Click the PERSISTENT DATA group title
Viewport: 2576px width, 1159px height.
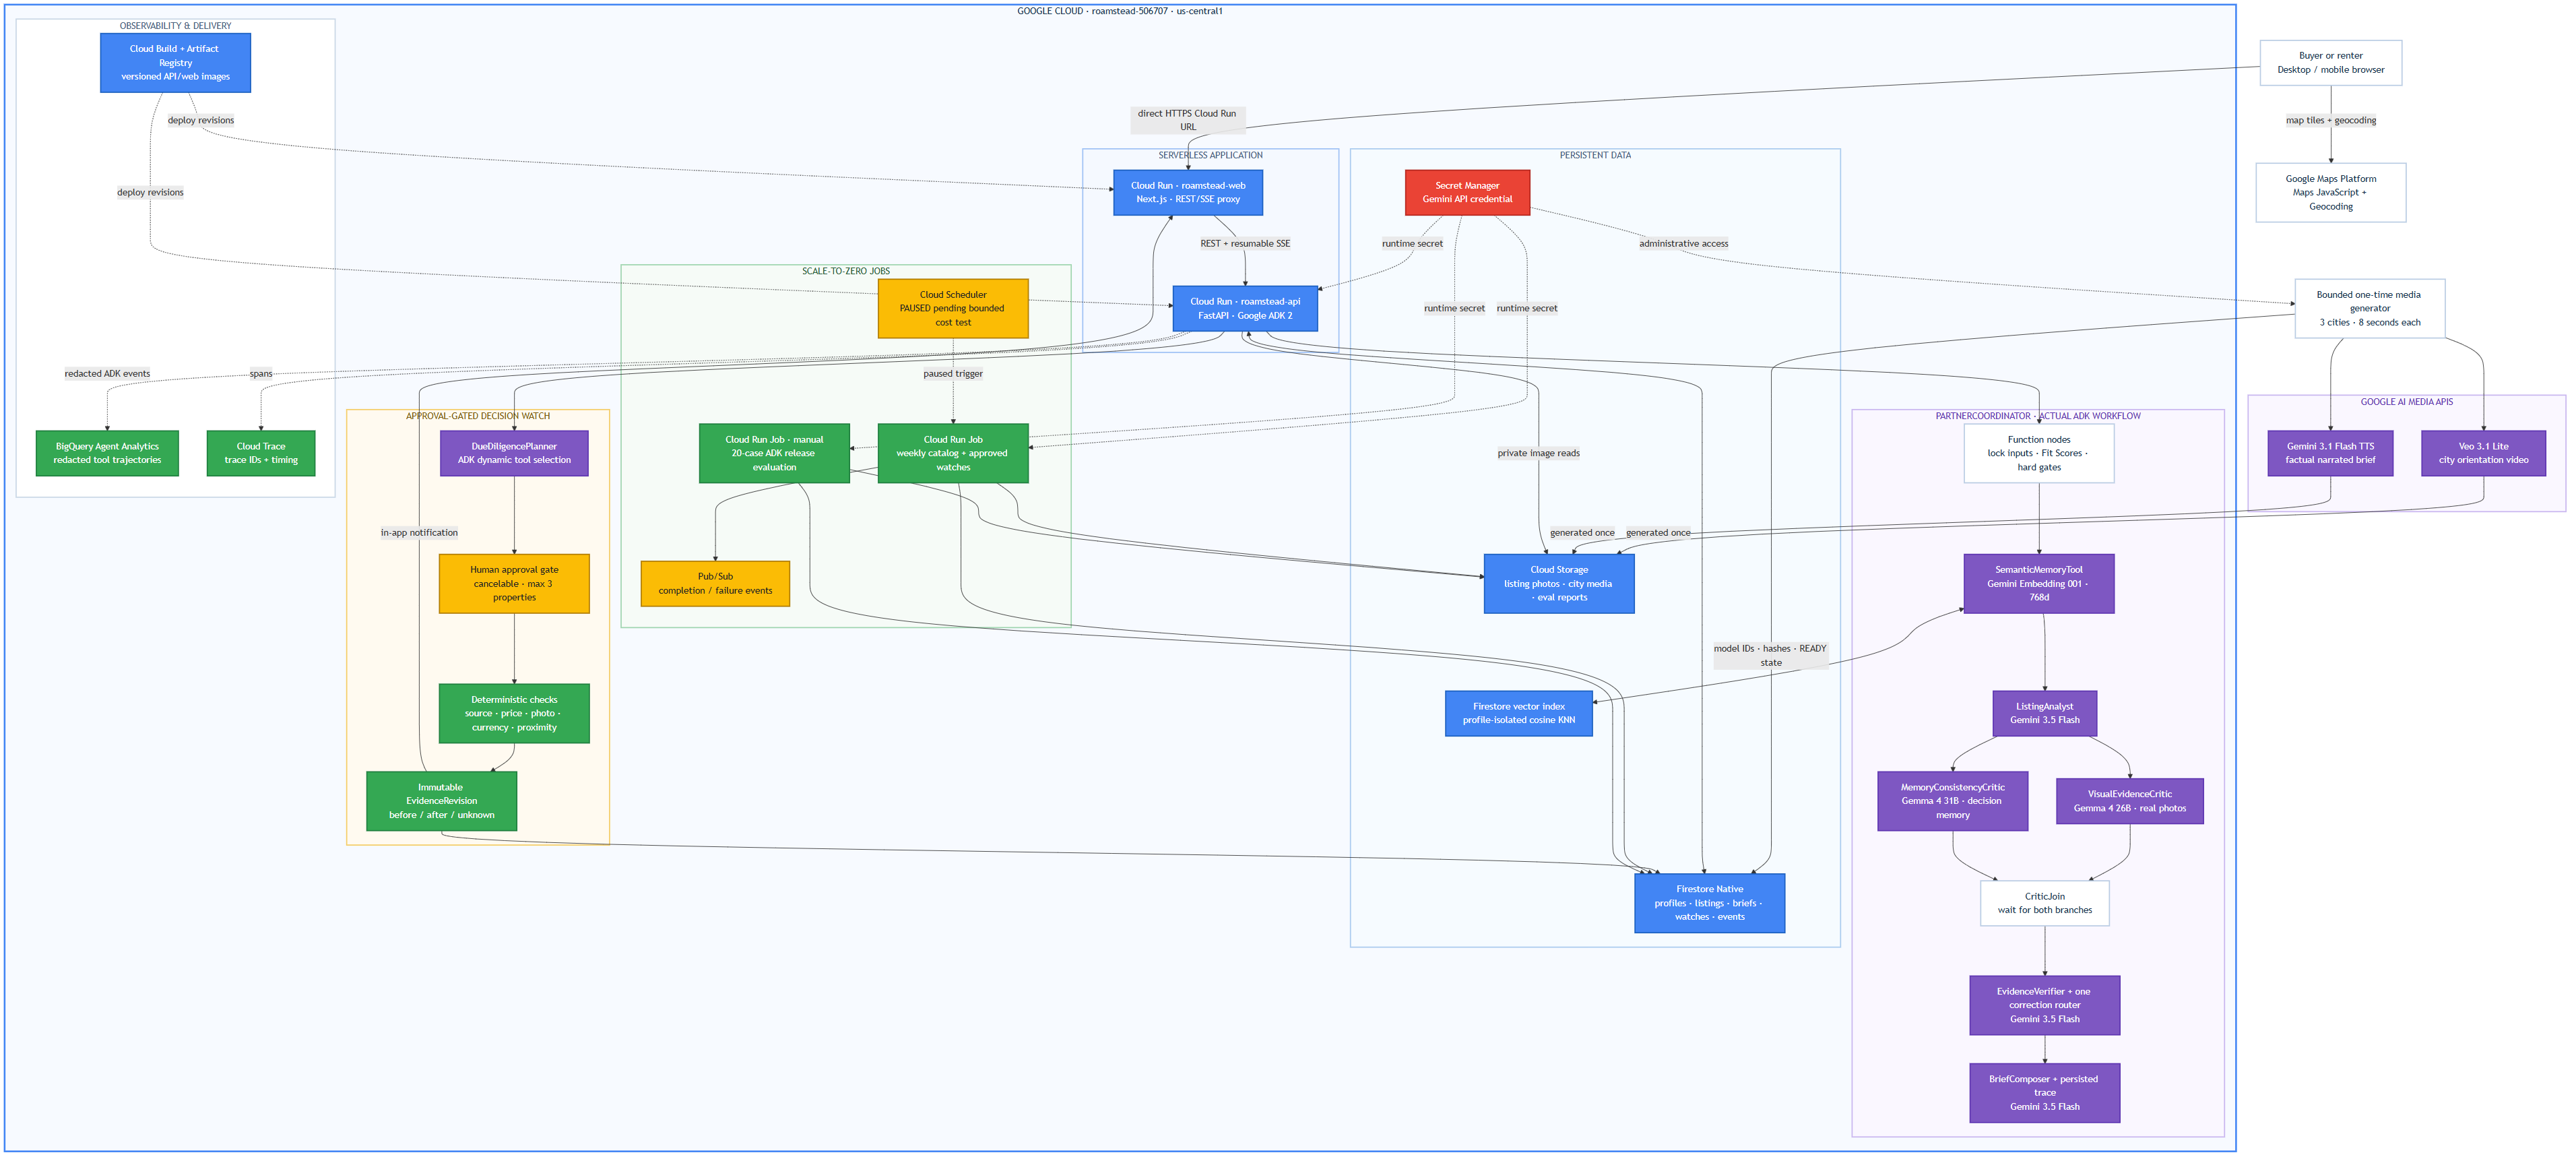tap(1595, 155)
